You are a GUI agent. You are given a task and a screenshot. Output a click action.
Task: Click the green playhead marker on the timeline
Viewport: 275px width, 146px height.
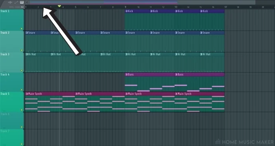(x=59, y=6)
